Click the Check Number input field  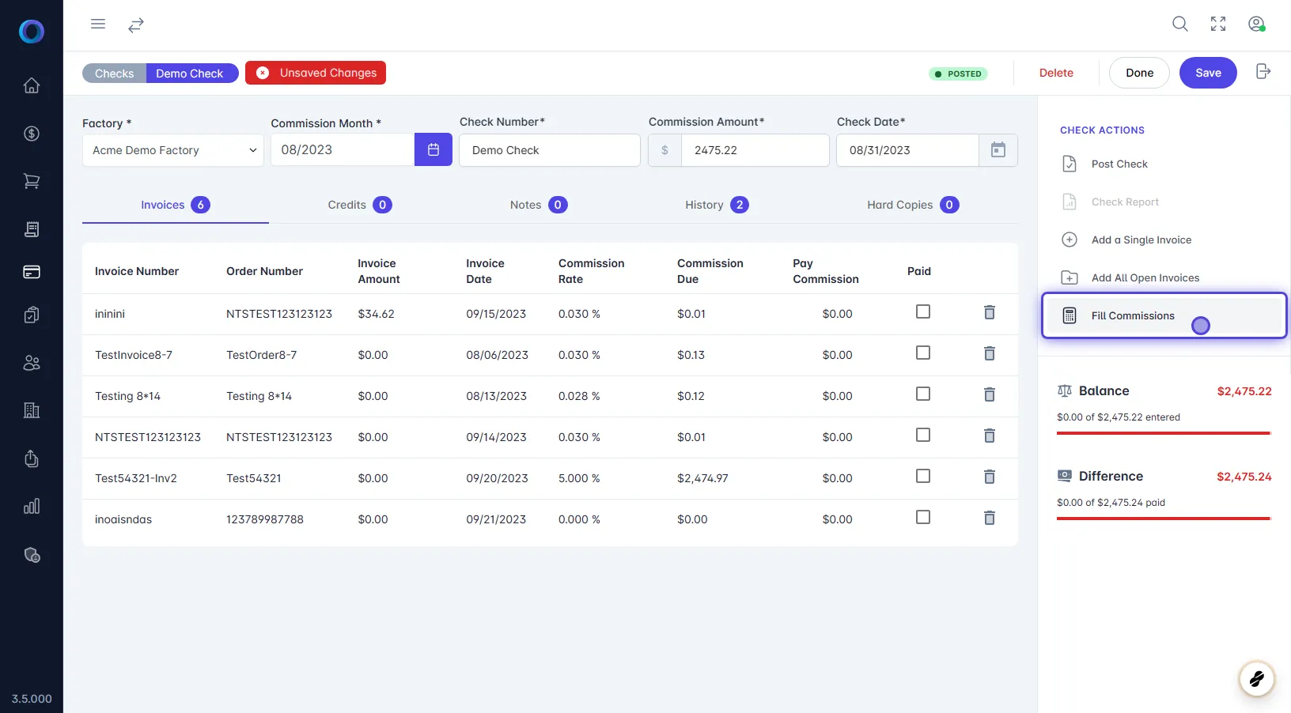550,150
